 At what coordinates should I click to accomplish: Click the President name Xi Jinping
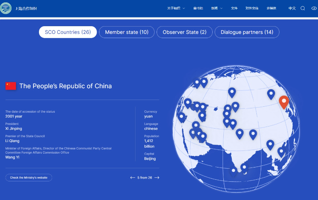pyautogui.click(x=14, y=129)
